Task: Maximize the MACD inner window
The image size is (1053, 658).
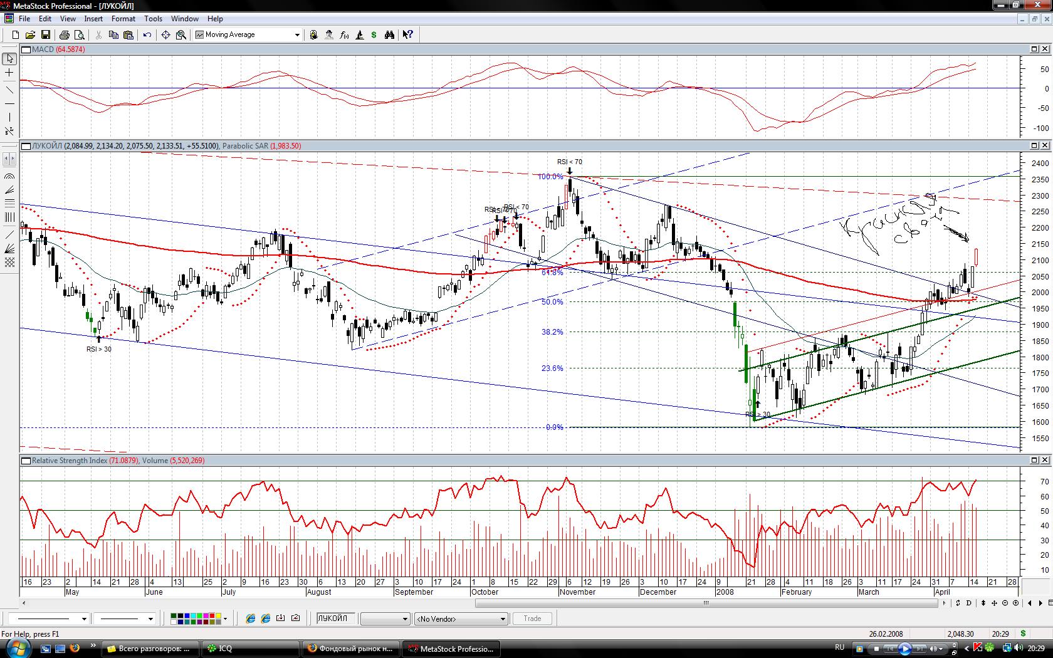Action: (1034, 49)
